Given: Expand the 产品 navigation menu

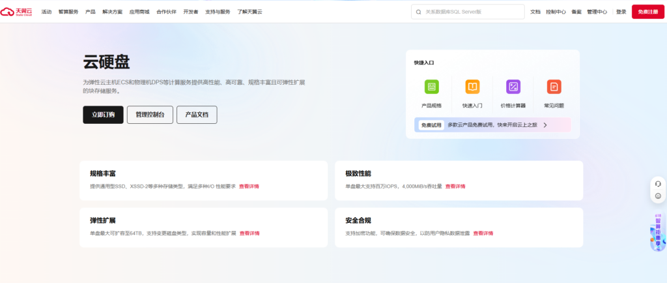Looking at the screenshot, I should [91, 12].
